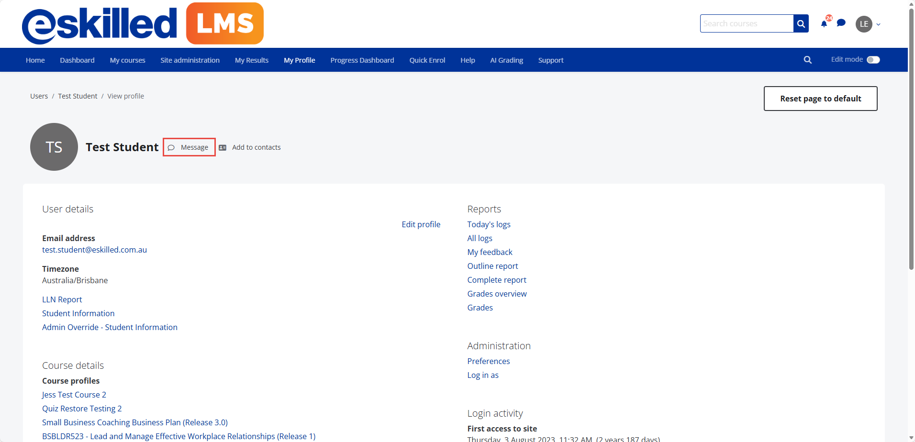
Task: Click the search courses magnifier button
Action: pyautogui.click(x=801, y=23)
